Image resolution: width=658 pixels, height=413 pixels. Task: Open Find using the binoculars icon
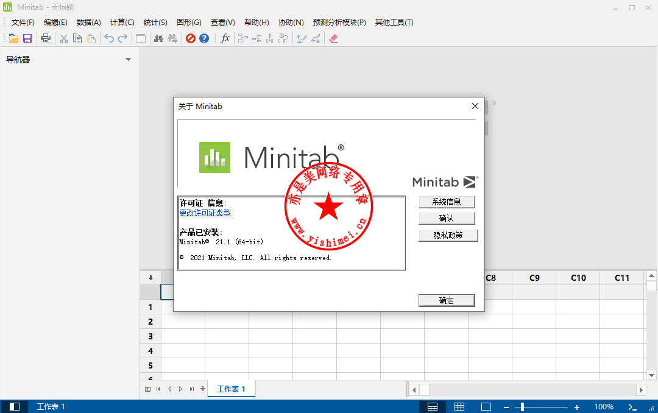pos(158,38)
